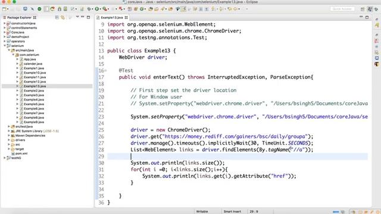Expand the testNG project
This screenshot has height=214, width=381.
click(x=5, y=158)
